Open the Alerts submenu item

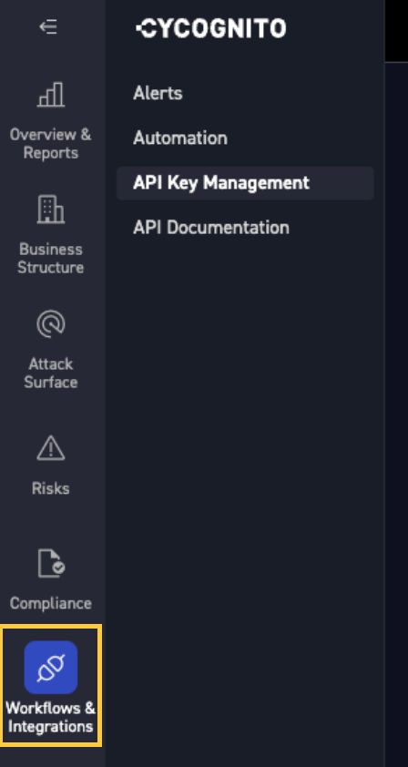[158, 93]
